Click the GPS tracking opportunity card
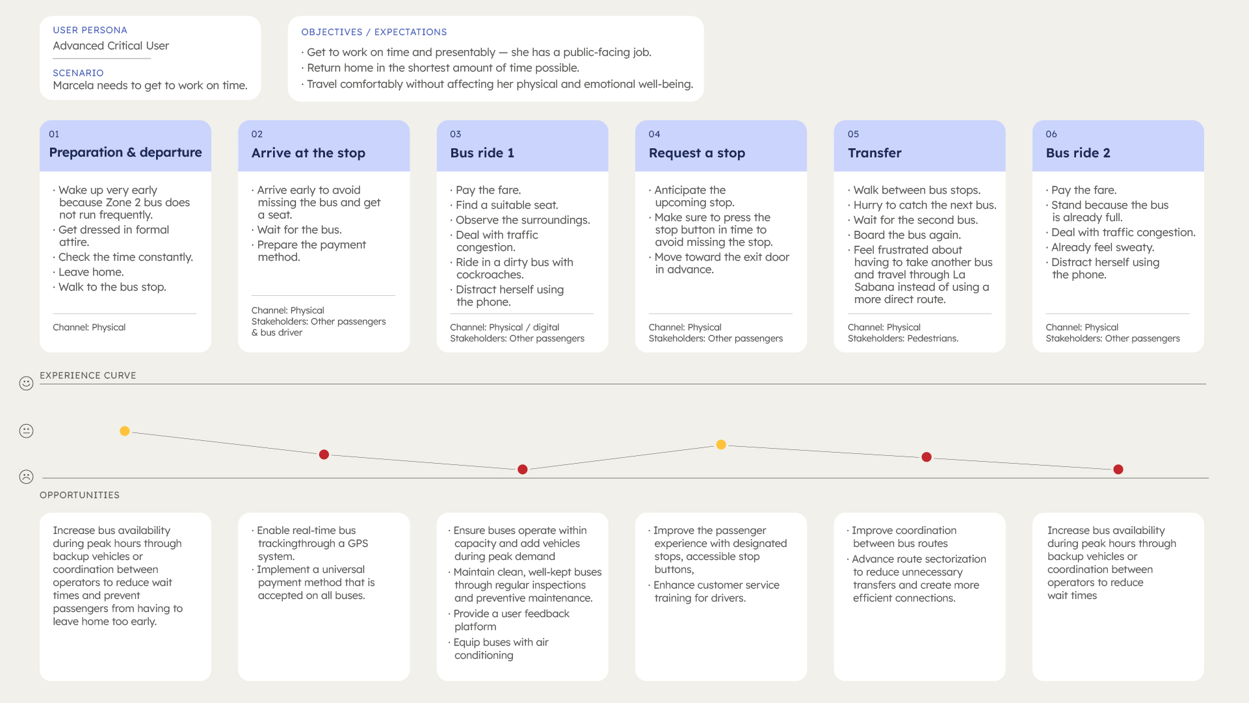This screenshot has width=1249, height=703. pyautogui.click(x=324, y=597)
